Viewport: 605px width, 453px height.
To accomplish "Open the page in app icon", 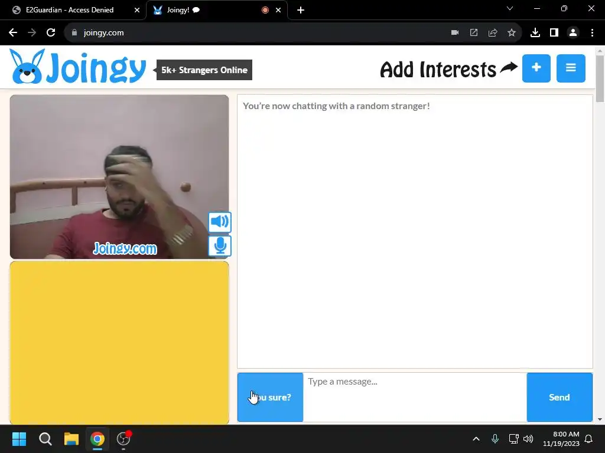I will (474, 33).
